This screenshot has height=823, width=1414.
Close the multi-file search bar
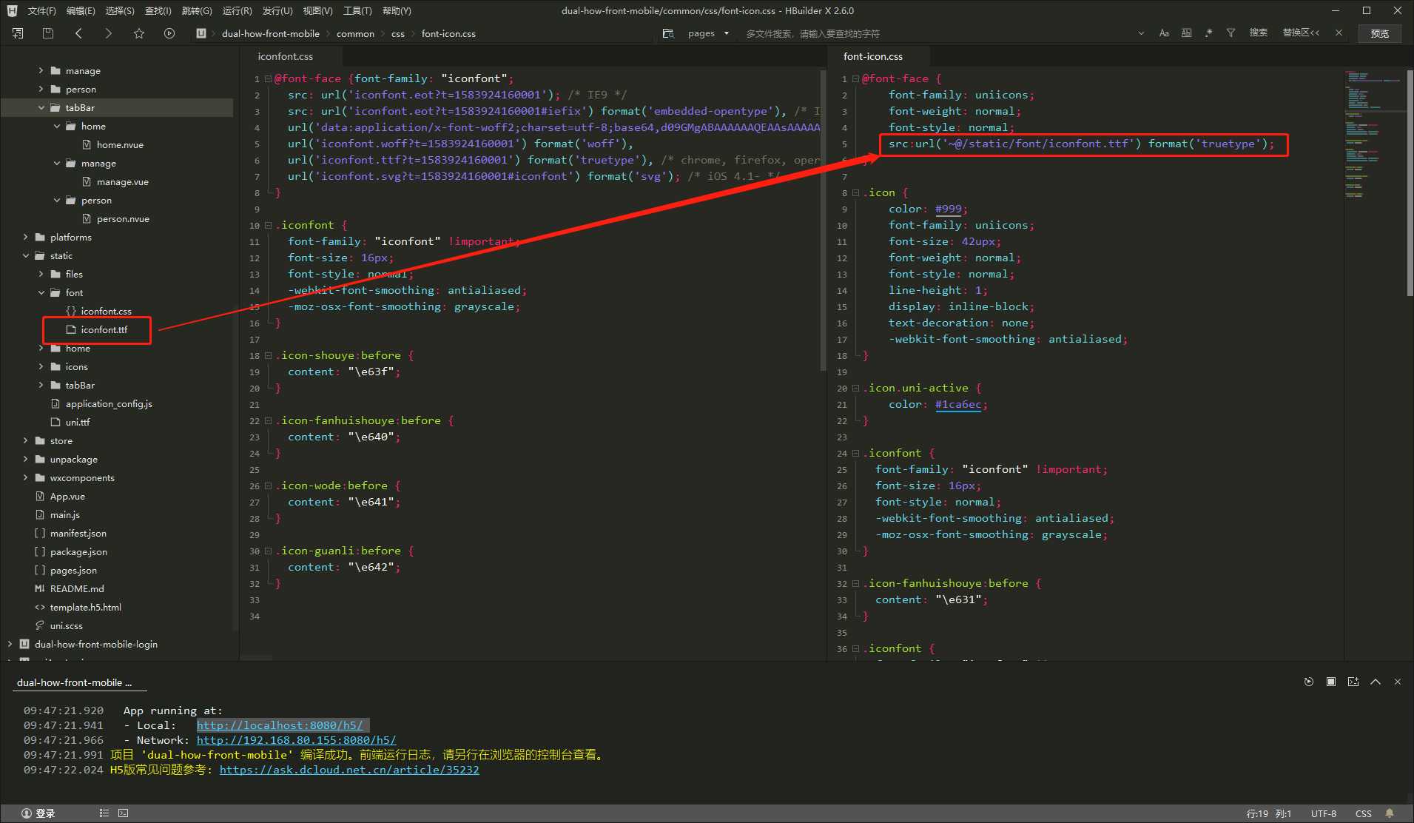[x=1339, y=33]
